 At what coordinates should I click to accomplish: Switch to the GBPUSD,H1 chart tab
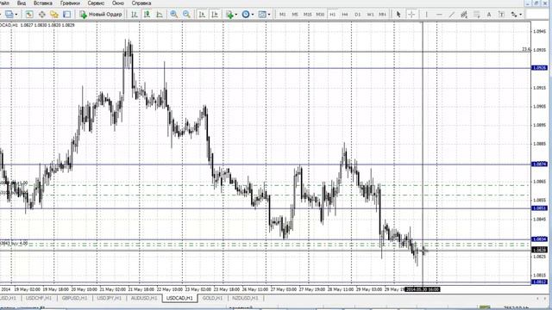click(x=74, y=298)
